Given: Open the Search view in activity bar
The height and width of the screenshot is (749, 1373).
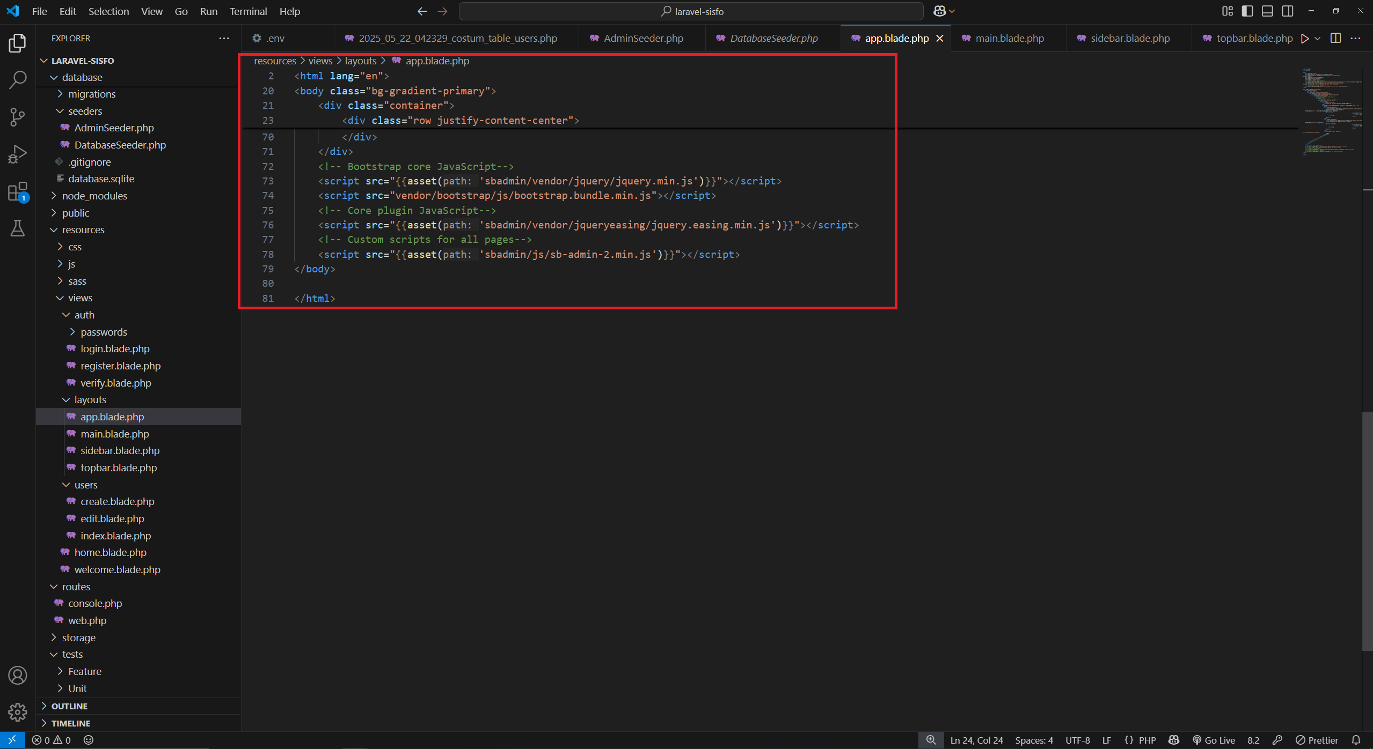Looking at the screenshot, I should tap(18, 80).
